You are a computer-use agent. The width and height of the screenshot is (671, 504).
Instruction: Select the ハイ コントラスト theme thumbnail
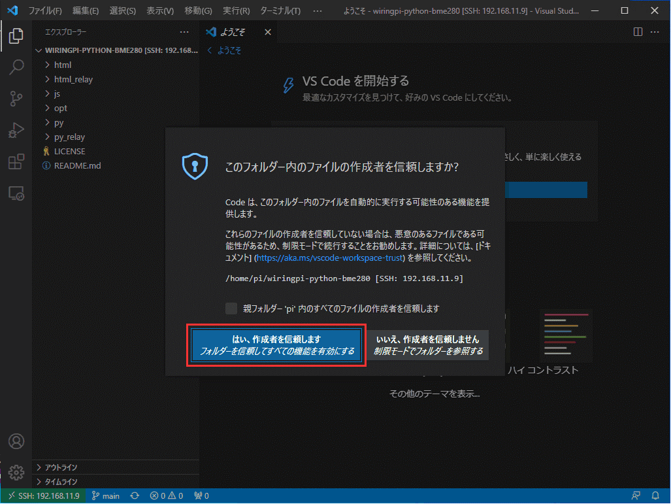click(x=566, y=336)
